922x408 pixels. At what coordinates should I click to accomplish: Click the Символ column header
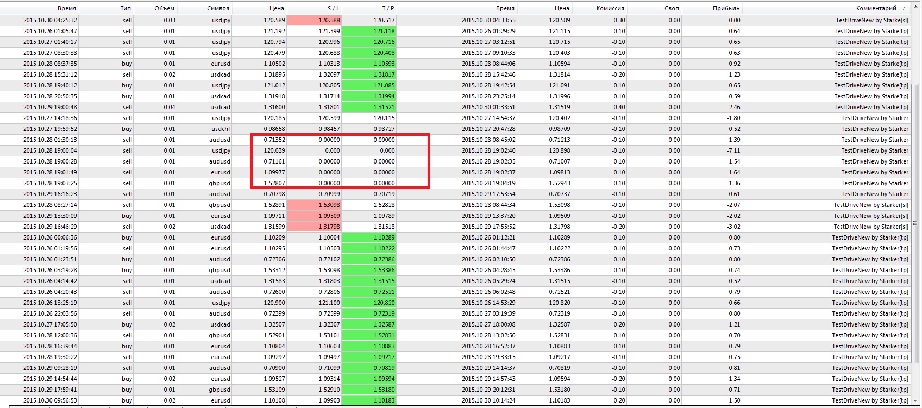coord(218,8)
